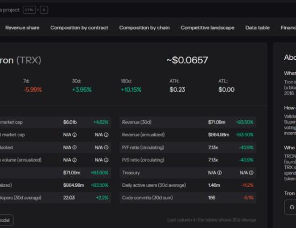Image resolution: width=296 pixels, height=228 pixels.
Task: Click the Revenue (annualized) label
Action: pyautogui.click(x=143, y=135)
